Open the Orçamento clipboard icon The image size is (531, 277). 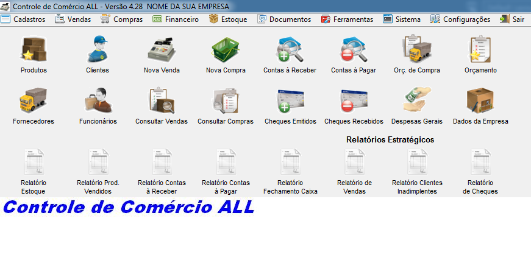click(x=480, y=49)
